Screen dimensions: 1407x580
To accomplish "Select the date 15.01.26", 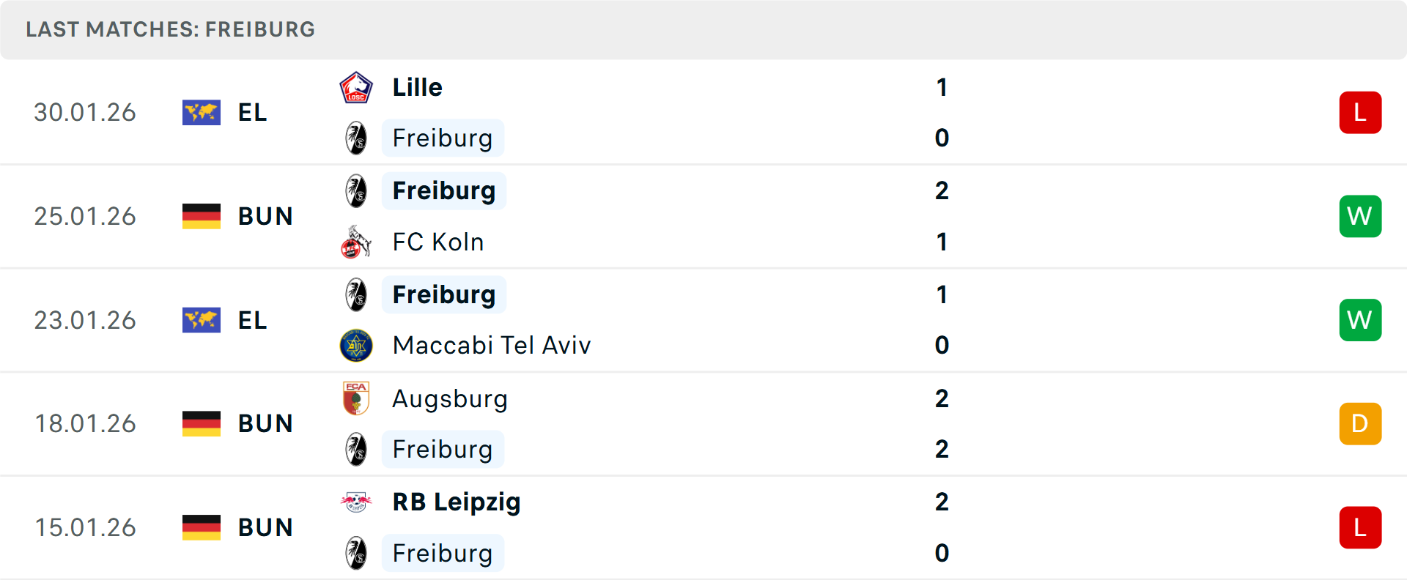I will click(x=85, y=527).
